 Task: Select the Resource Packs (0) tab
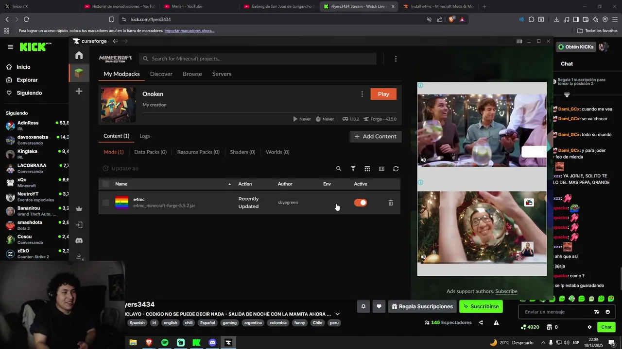click(x=198, y=152)
